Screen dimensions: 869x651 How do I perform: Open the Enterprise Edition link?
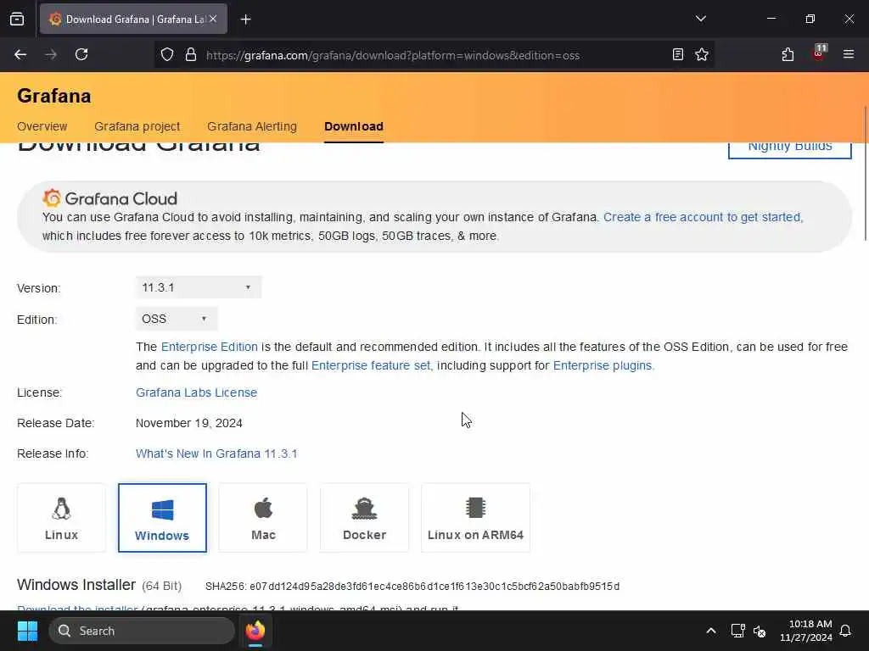(x=209, y=347)
